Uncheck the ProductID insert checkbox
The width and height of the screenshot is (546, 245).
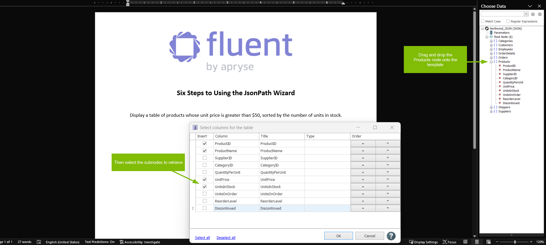click(x=204, y=143)
